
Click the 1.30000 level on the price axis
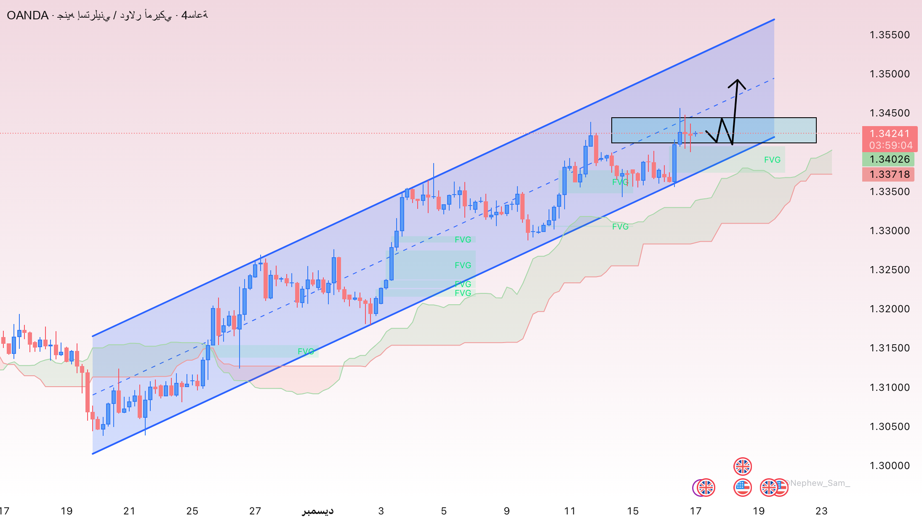point(889,466)
